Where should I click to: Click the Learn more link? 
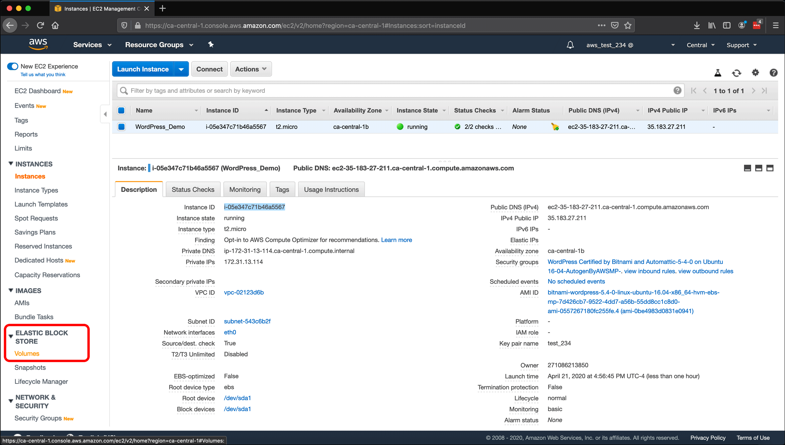point(397,240)
